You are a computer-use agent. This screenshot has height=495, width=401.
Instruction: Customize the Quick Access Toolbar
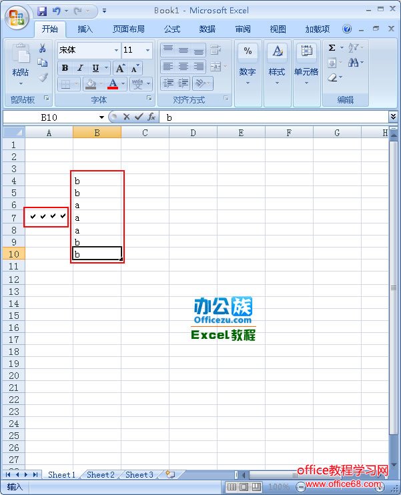click(104, 11)
